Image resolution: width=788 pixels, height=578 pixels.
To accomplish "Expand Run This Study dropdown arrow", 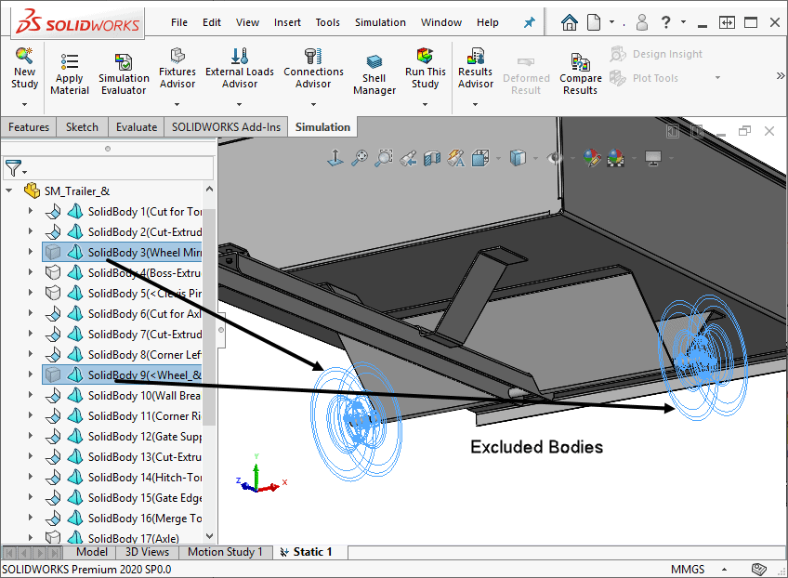I will [426, 105].
